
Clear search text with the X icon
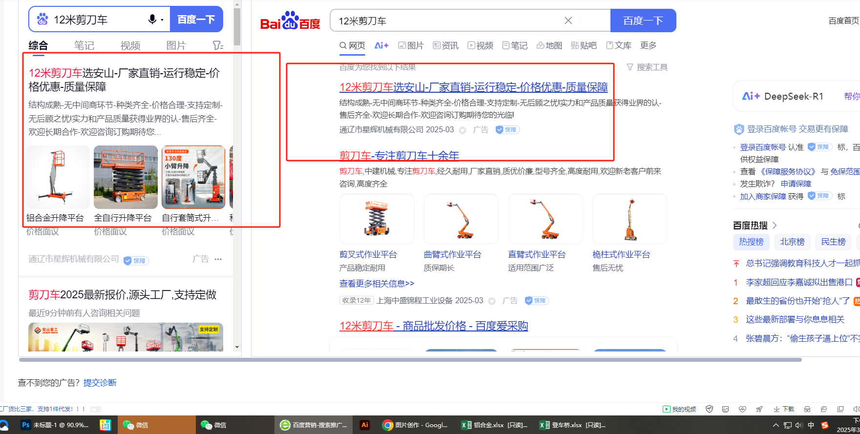pos(568,21)
